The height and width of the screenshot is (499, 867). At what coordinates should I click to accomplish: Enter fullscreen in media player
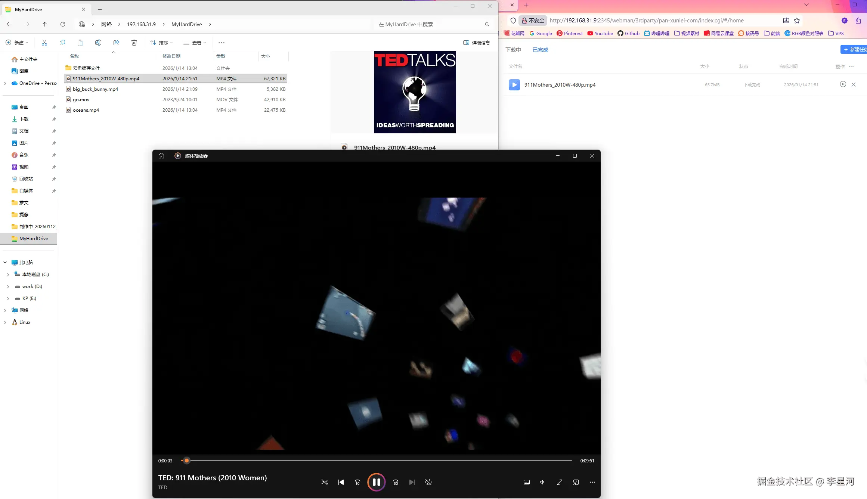(x=559, y=482)
